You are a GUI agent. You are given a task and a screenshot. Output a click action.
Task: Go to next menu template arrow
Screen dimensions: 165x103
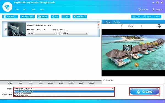coord(141,26)
